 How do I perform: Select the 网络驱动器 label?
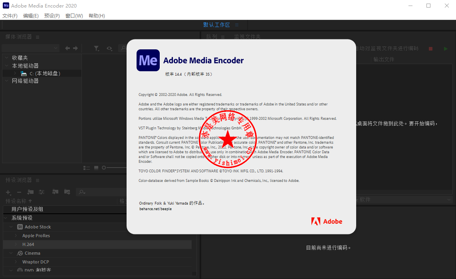(25, 81)
